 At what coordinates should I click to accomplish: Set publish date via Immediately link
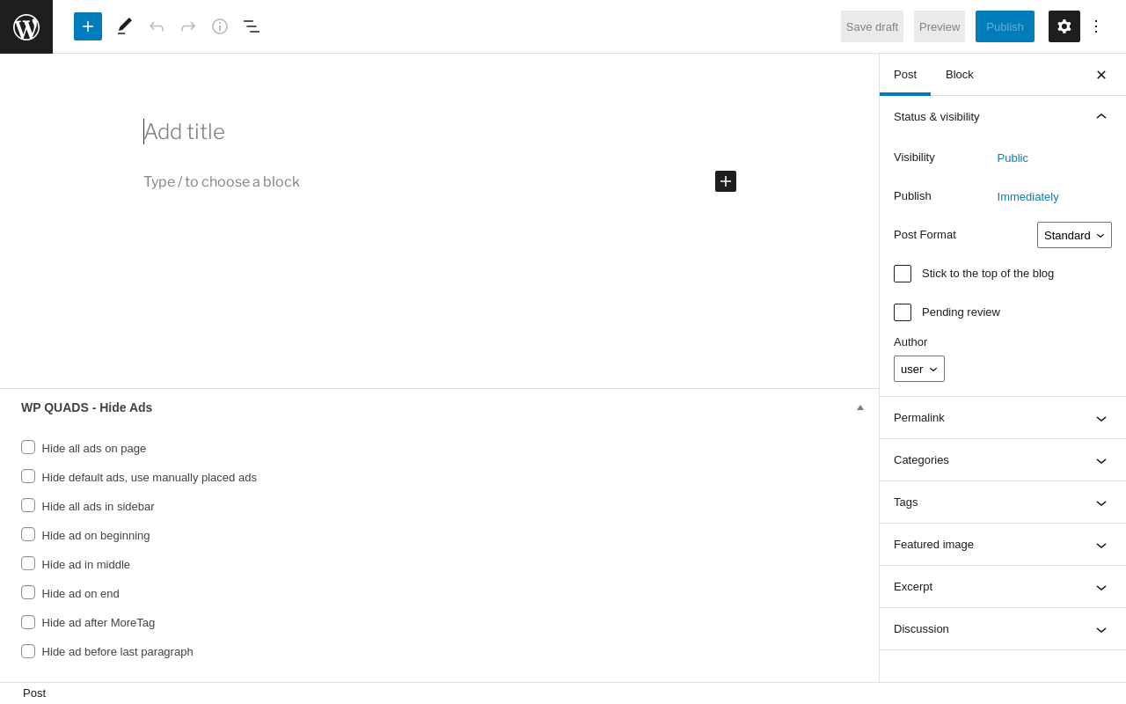click(x=1027, y=197)
